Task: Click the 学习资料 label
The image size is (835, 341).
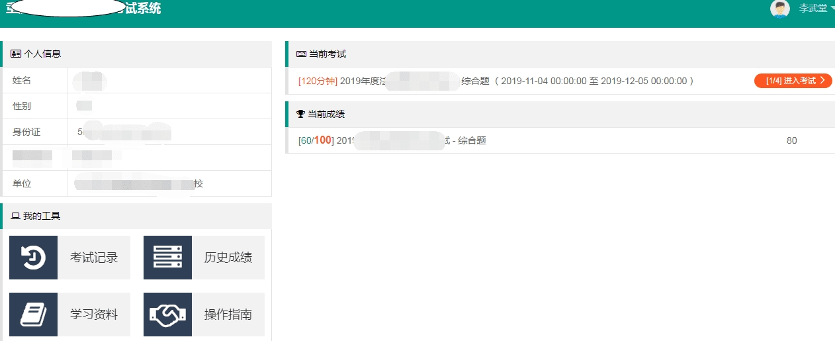Action: pyautogui.click(x=94, y=315)
